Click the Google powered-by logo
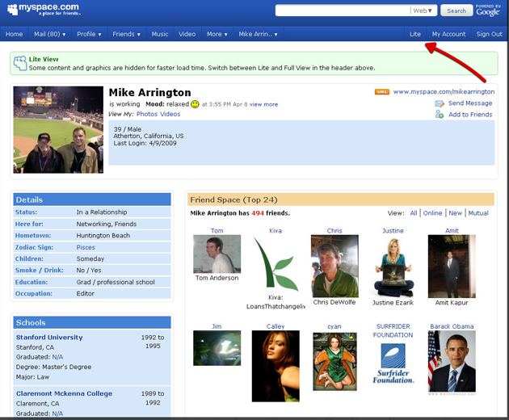Screen dimensions: 509x420 (x=487, y=12)
